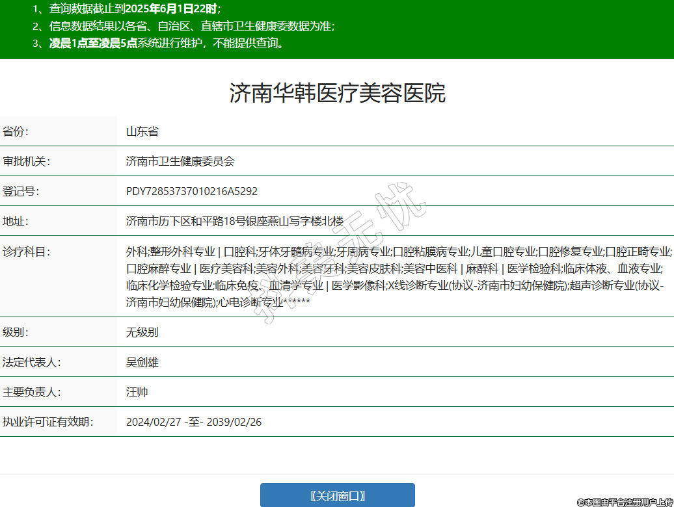Click the 诊疗科目 department list text

(397, 276)
